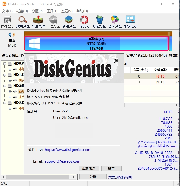Screen dimensions: 180x186
Task: Click the New Partition (新建分区) icon
Action: pyautogui.click(x=69, y=21)
